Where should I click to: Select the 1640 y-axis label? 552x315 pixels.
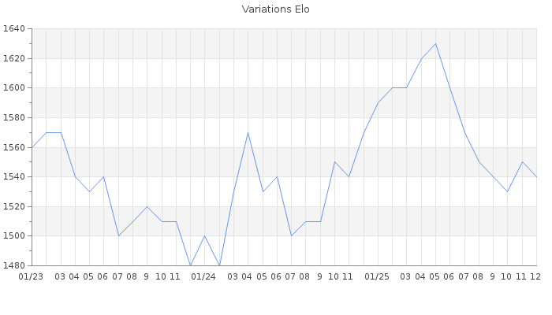pos(14,29)
